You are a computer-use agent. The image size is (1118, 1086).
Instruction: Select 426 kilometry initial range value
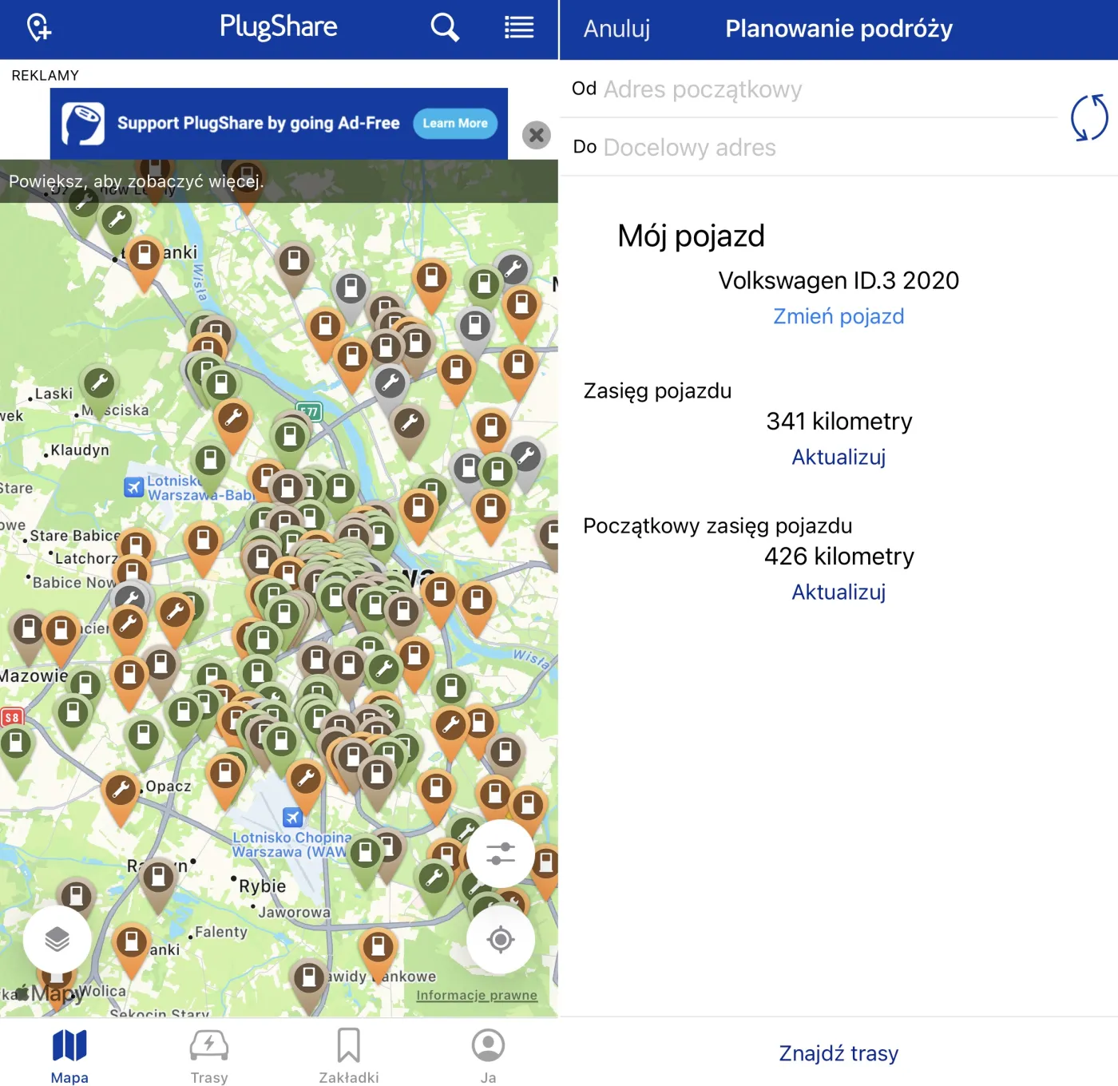(x=838, y=556)
